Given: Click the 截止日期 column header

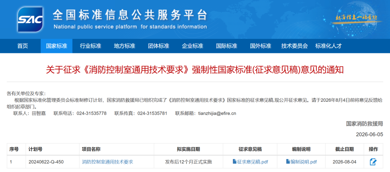Looking at the screenshot, I should 344,149.
